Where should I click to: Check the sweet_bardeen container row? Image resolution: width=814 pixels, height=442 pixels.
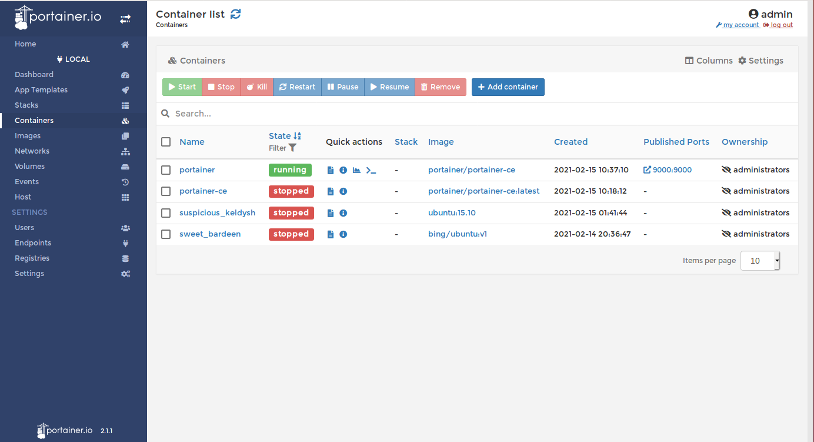pos(165,234)
